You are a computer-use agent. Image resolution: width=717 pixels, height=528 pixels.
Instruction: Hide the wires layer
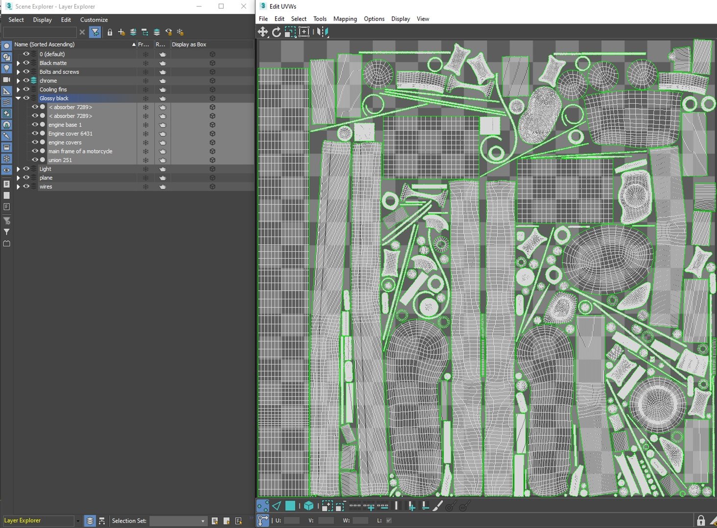click(x=26, y=186)
